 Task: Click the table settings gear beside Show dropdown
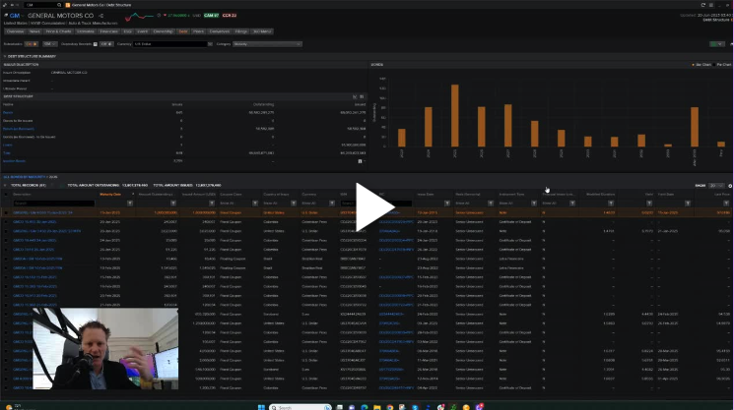(730, 186)
